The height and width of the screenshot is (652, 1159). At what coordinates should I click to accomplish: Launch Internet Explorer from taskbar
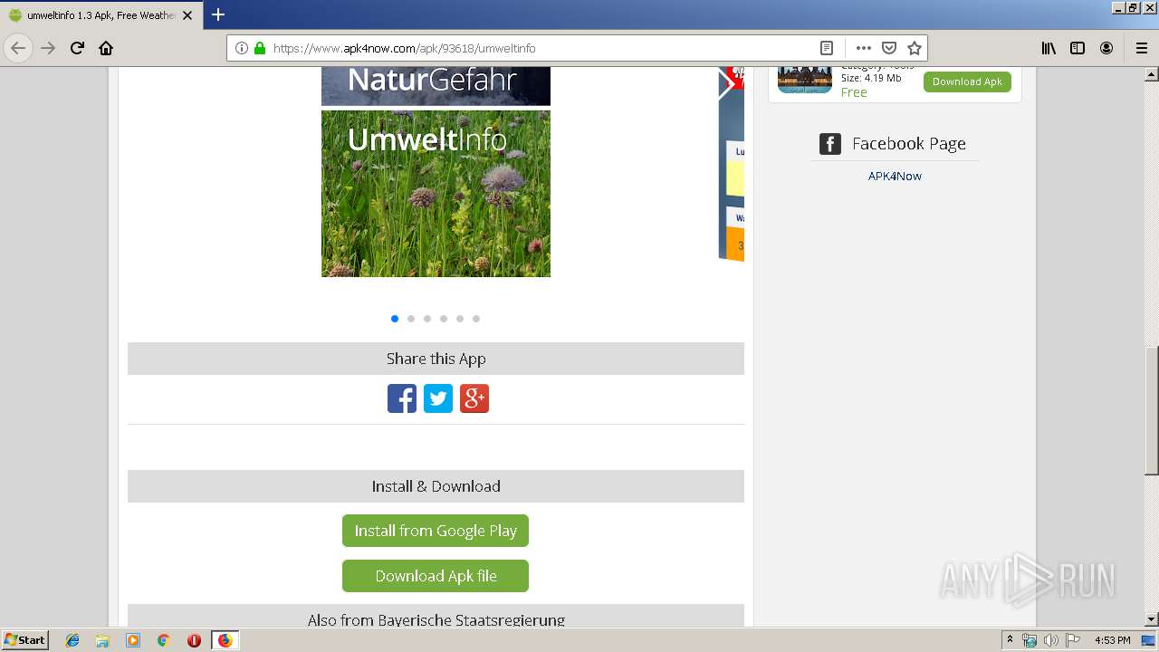72,640
